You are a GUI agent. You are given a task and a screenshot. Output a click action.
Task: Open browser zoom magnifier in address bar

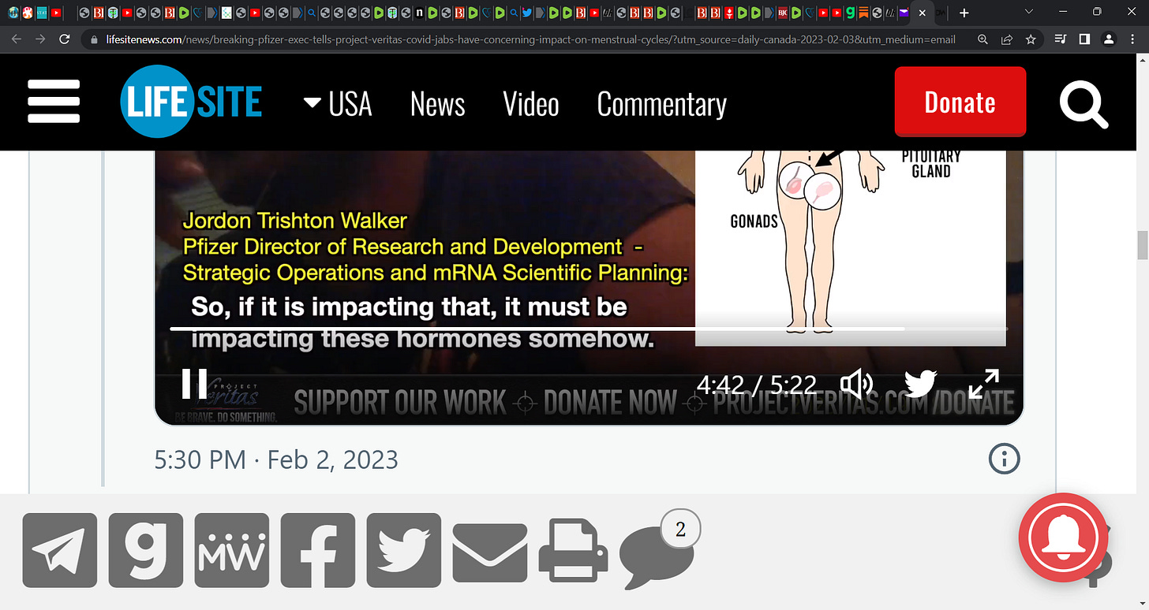982,39
